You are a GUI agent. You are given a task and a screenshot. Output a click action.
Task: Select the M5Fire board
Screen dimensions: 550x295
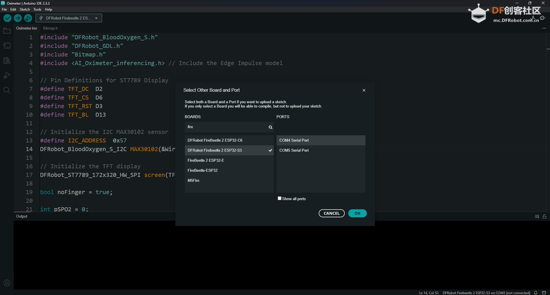[229, 181]
